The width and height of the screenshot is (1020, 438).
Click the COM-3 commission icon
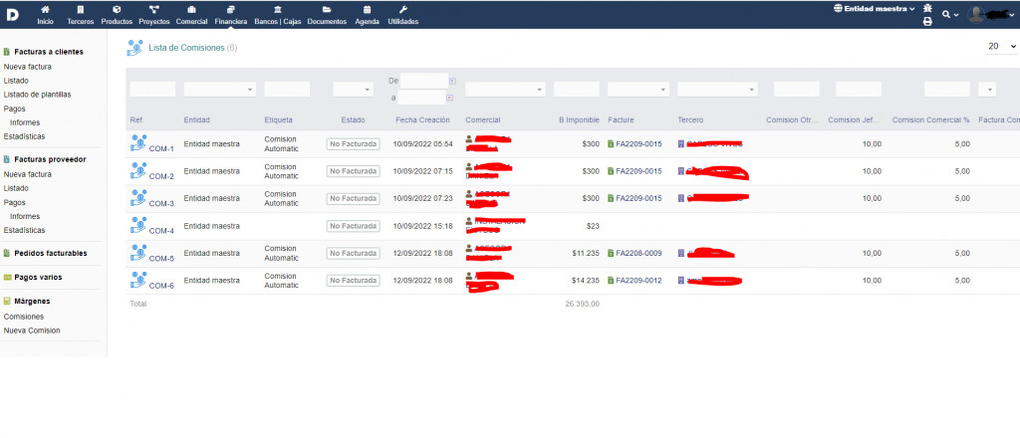138,197
